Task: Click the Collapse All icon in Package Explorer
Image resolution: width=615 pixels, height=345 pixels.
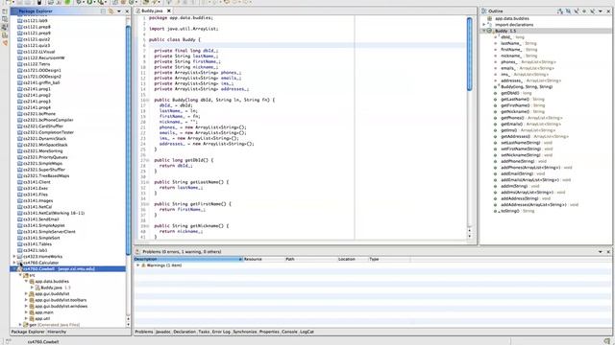Action: point(103,11)
